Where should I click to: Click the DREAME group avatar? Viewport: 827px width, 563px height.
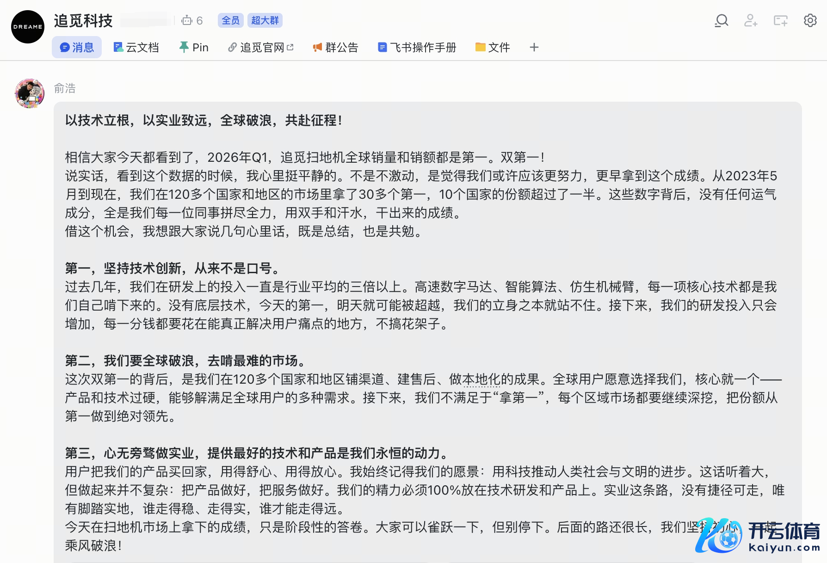(28, 27)
